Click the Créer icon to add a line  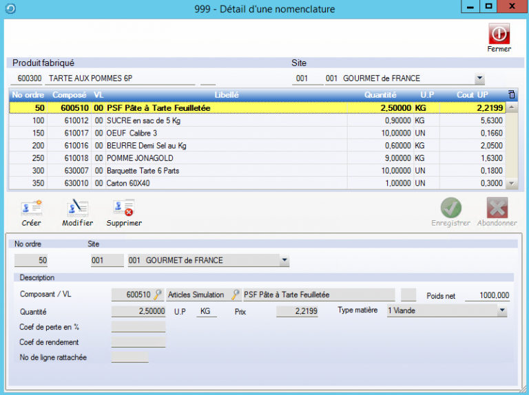31,208
